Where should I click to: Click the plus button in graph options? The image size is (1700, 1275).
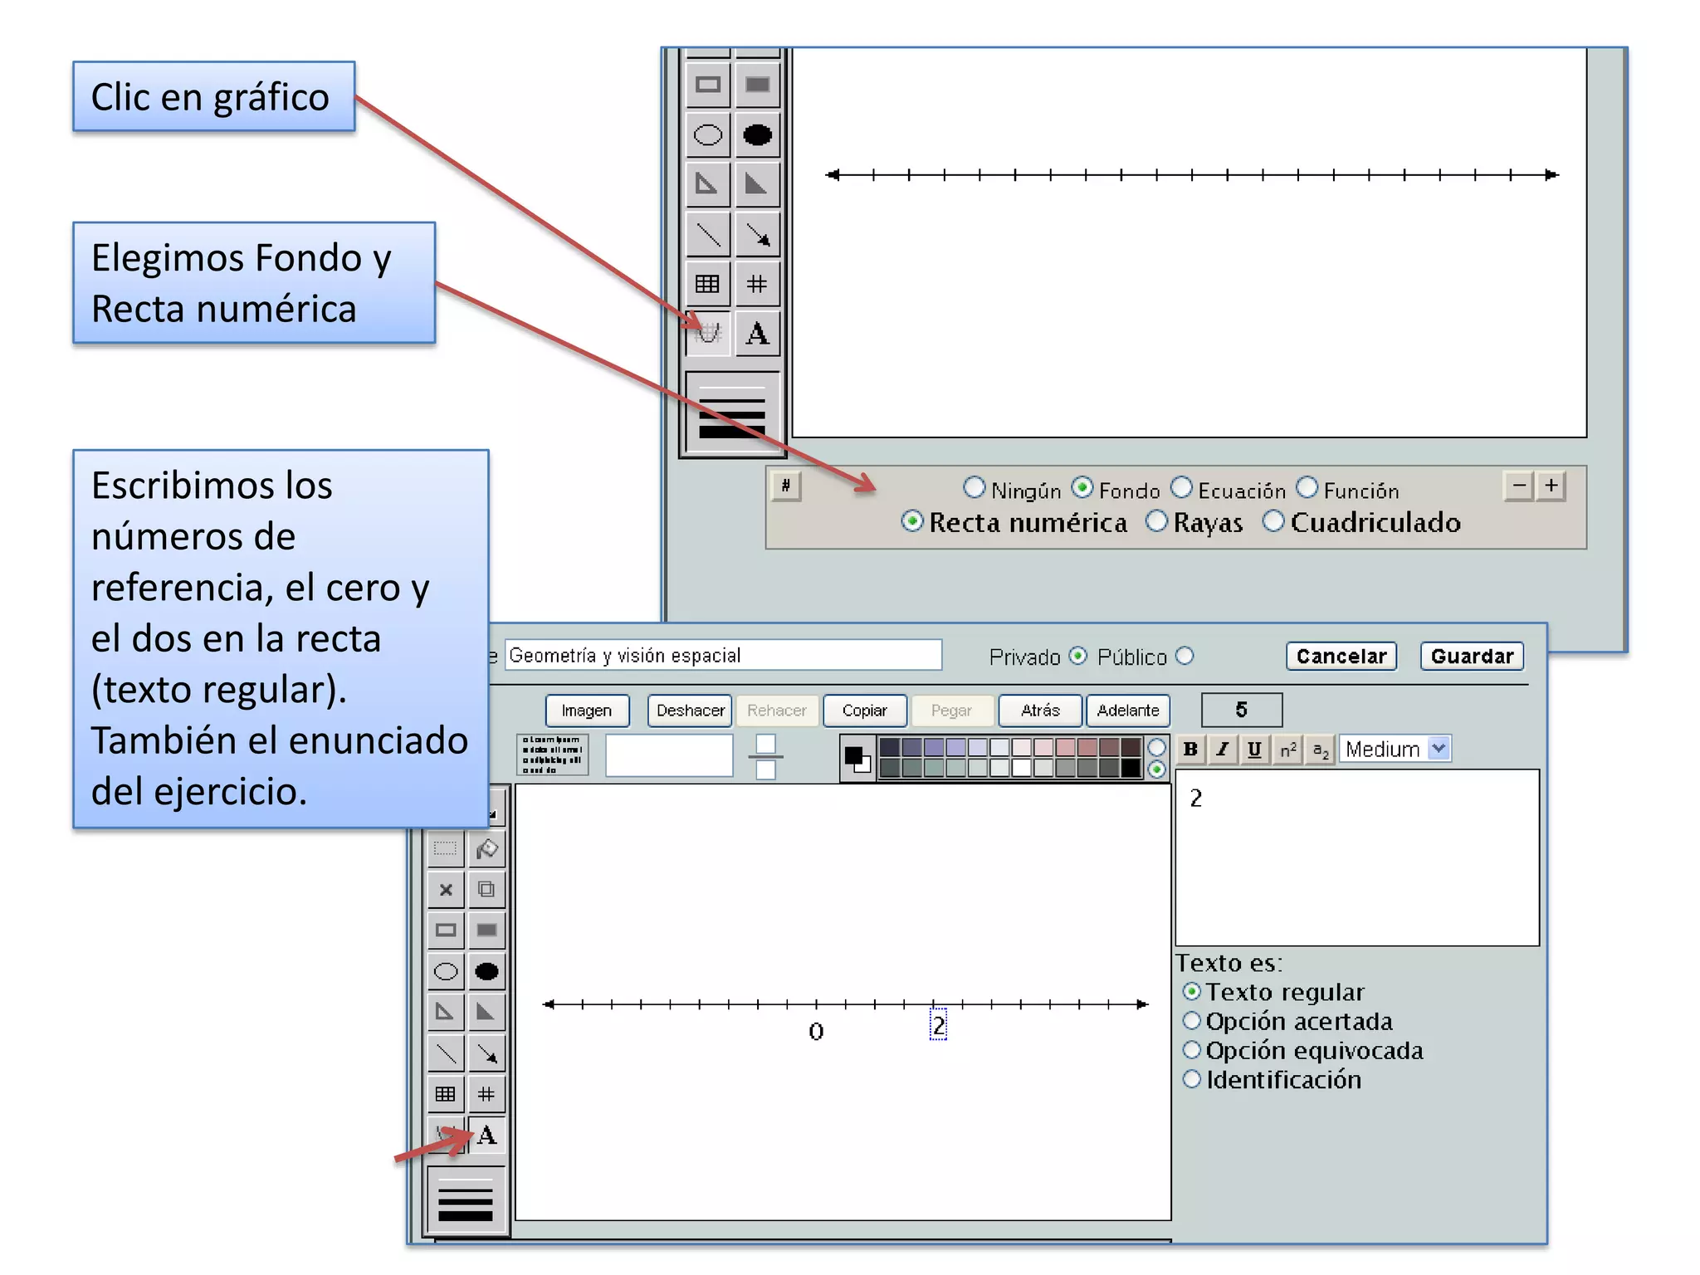1551,486
